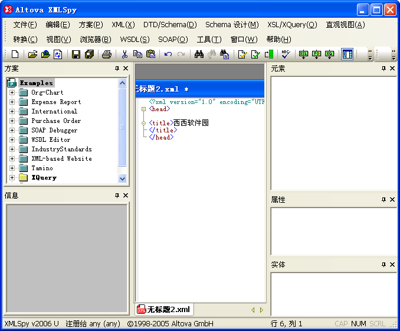This screenshot has height=331, width=400.
Task: Open the 编辑(E) menu
Action: pos(58,25)
